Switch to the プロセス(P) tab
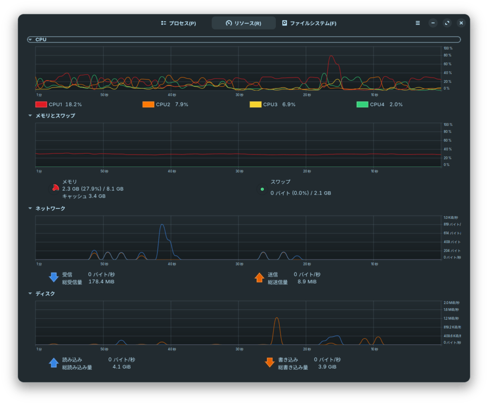This screenshot has height=404, width=488. coord(179,23)
